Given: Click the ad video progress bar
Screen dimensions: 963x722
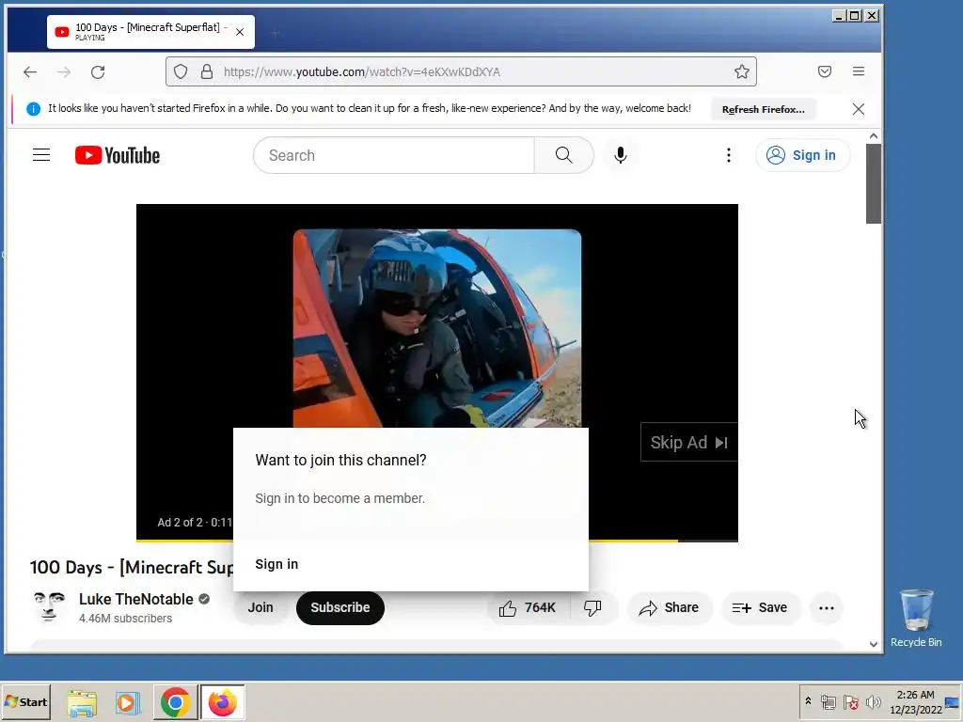Looking at the screenshot, I should tap(436, 541).
